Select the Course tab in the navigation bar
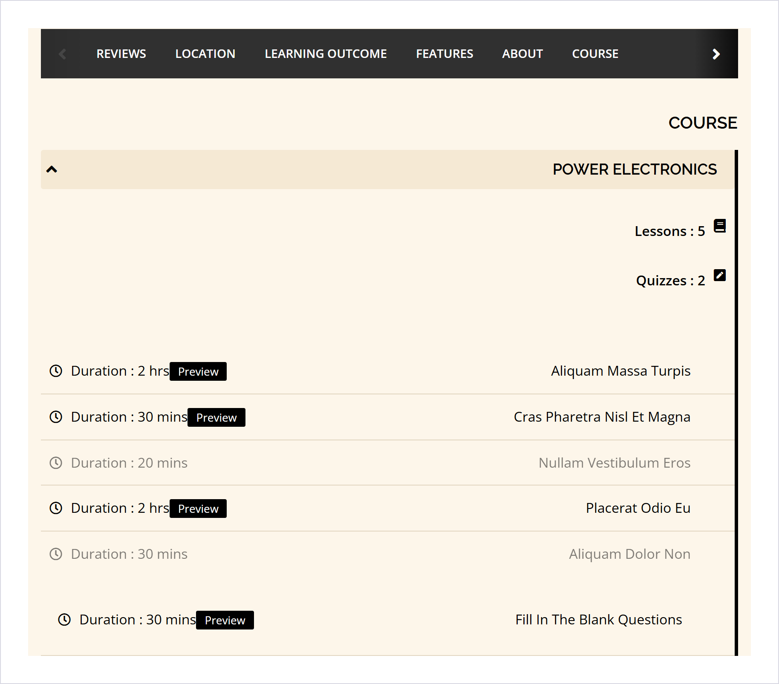The height and width of the screenshot is (684, 779). click(595, 54)
